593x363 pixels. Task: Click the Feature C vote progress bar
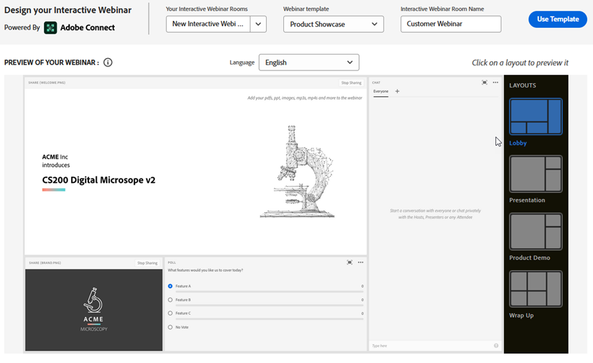pyautogui.click(x=269, y=319)
